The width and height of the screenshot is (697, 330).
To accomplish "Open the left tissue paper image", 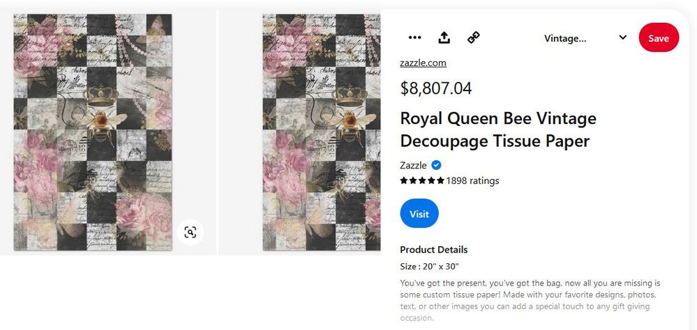I will click(93, 132).
